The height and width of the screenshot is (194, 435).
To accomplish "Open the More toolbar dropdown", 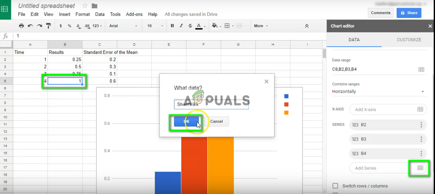I will (260, 26).
